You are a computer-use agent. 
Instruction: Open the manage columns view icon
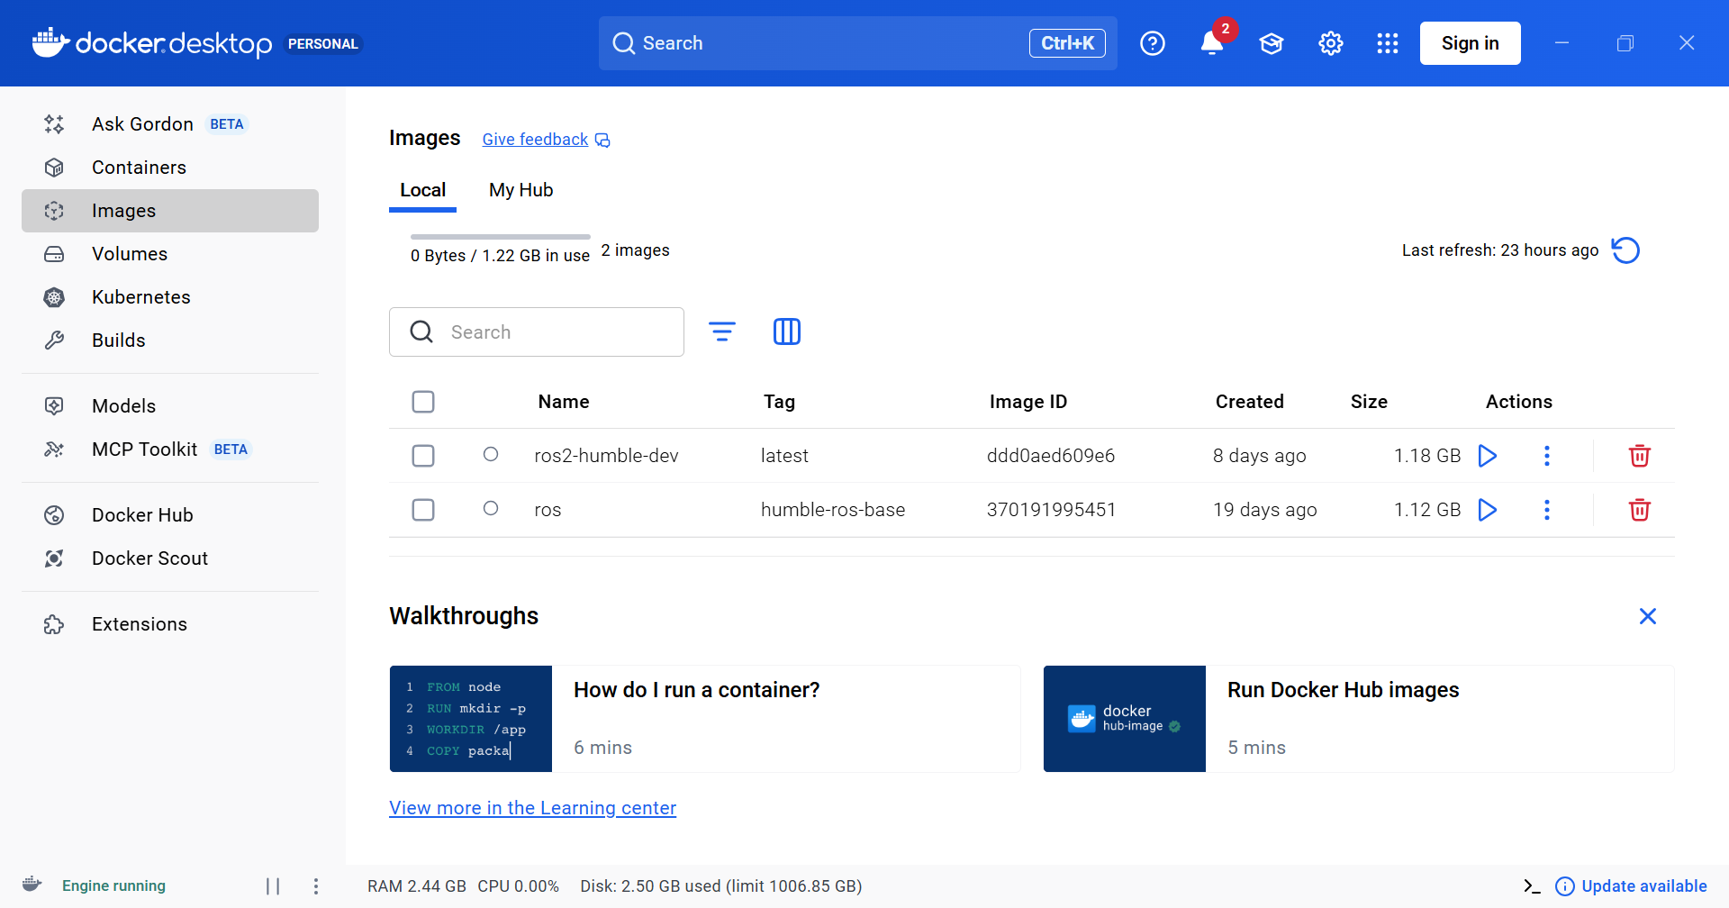click(786, 331)
